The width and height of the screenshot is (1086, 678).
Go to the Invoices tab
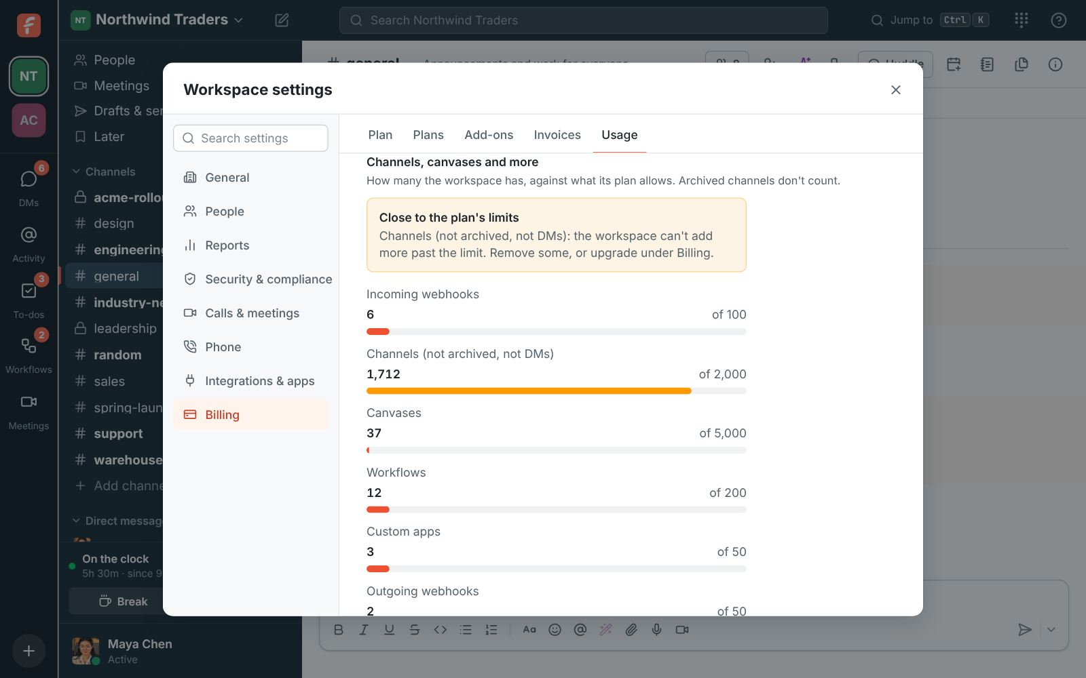557,135
